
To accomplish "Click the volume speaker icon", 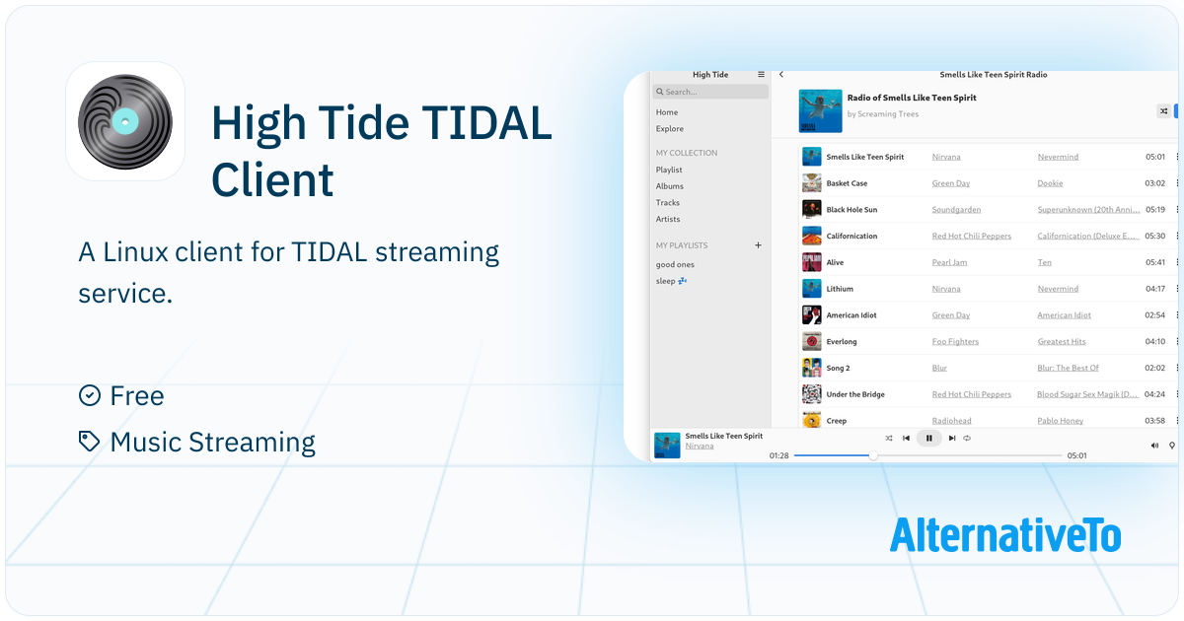I will coord(1155,446).
